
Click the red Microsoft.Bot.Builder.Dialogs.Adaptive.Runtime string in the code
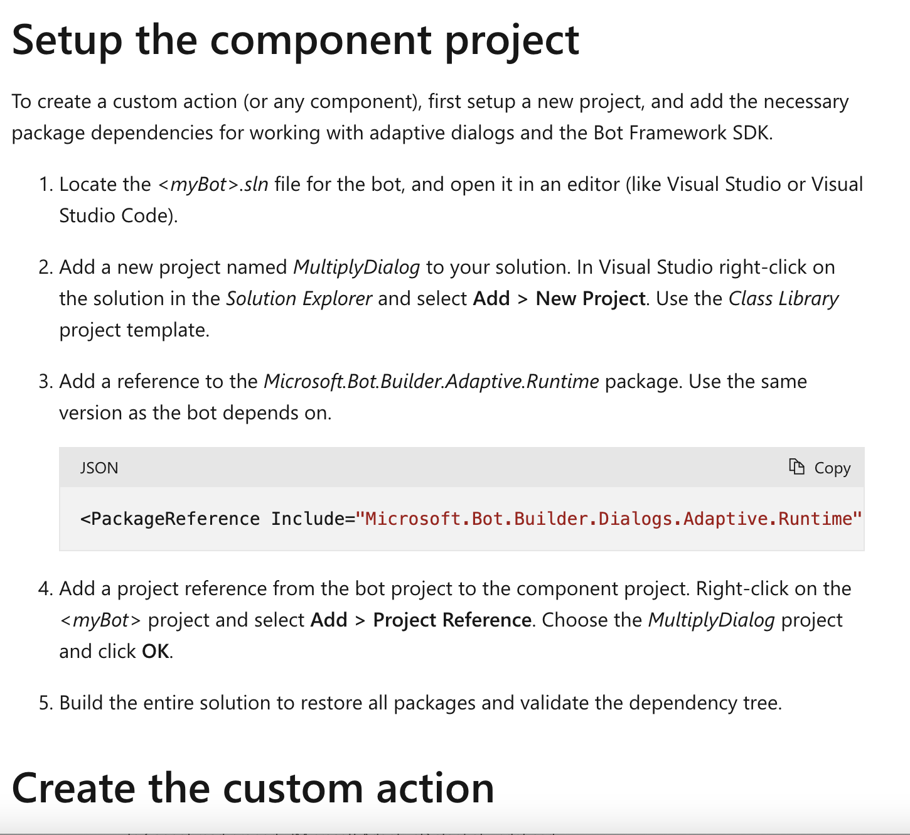[x=609, y=519]
